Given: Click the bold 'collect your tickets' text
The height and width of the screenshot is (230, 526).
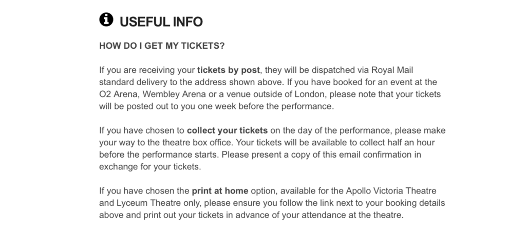Looking at the screenshot, I should point(227,130).
